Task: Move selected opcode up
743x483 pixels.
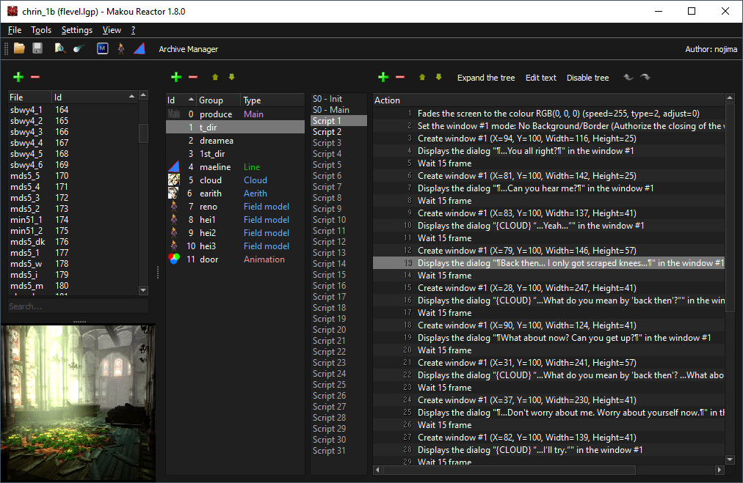Action: coord(422,77)
